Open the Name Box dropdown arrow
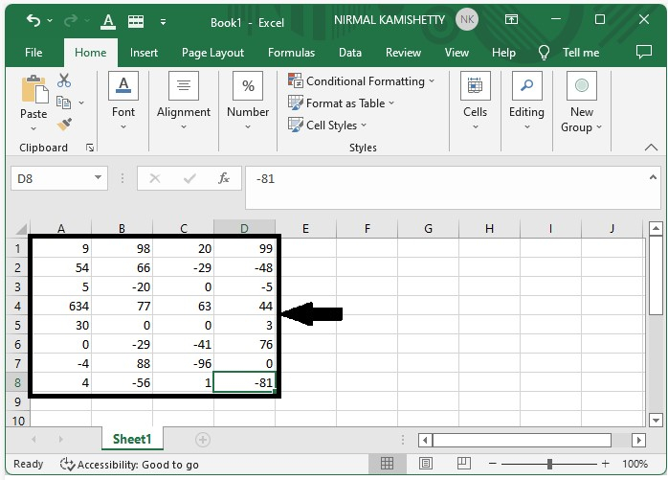Screen dimensions: 668x480 (x=99, y=178)
